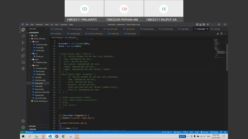The height and width of the screenshot is (139, 248).
Task: Open the Customize Layout icon
Action: (208, 24)
